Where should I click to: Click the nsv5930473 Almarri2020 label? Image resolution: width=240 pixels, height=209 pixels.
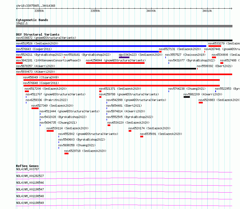36,72
